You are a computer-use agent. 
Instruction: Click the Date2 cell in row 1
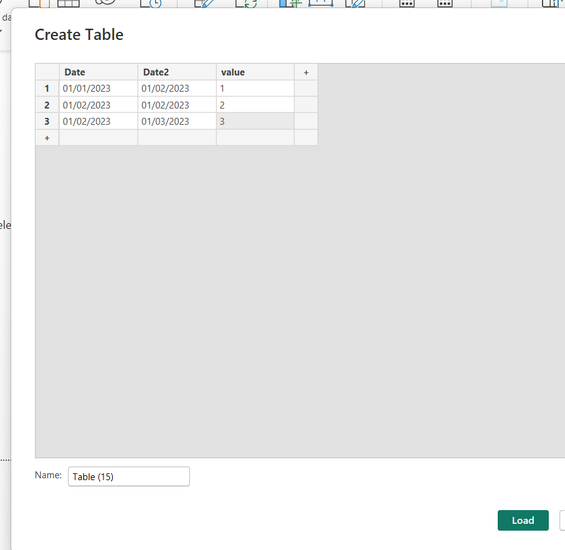click(x=177, y=89)
